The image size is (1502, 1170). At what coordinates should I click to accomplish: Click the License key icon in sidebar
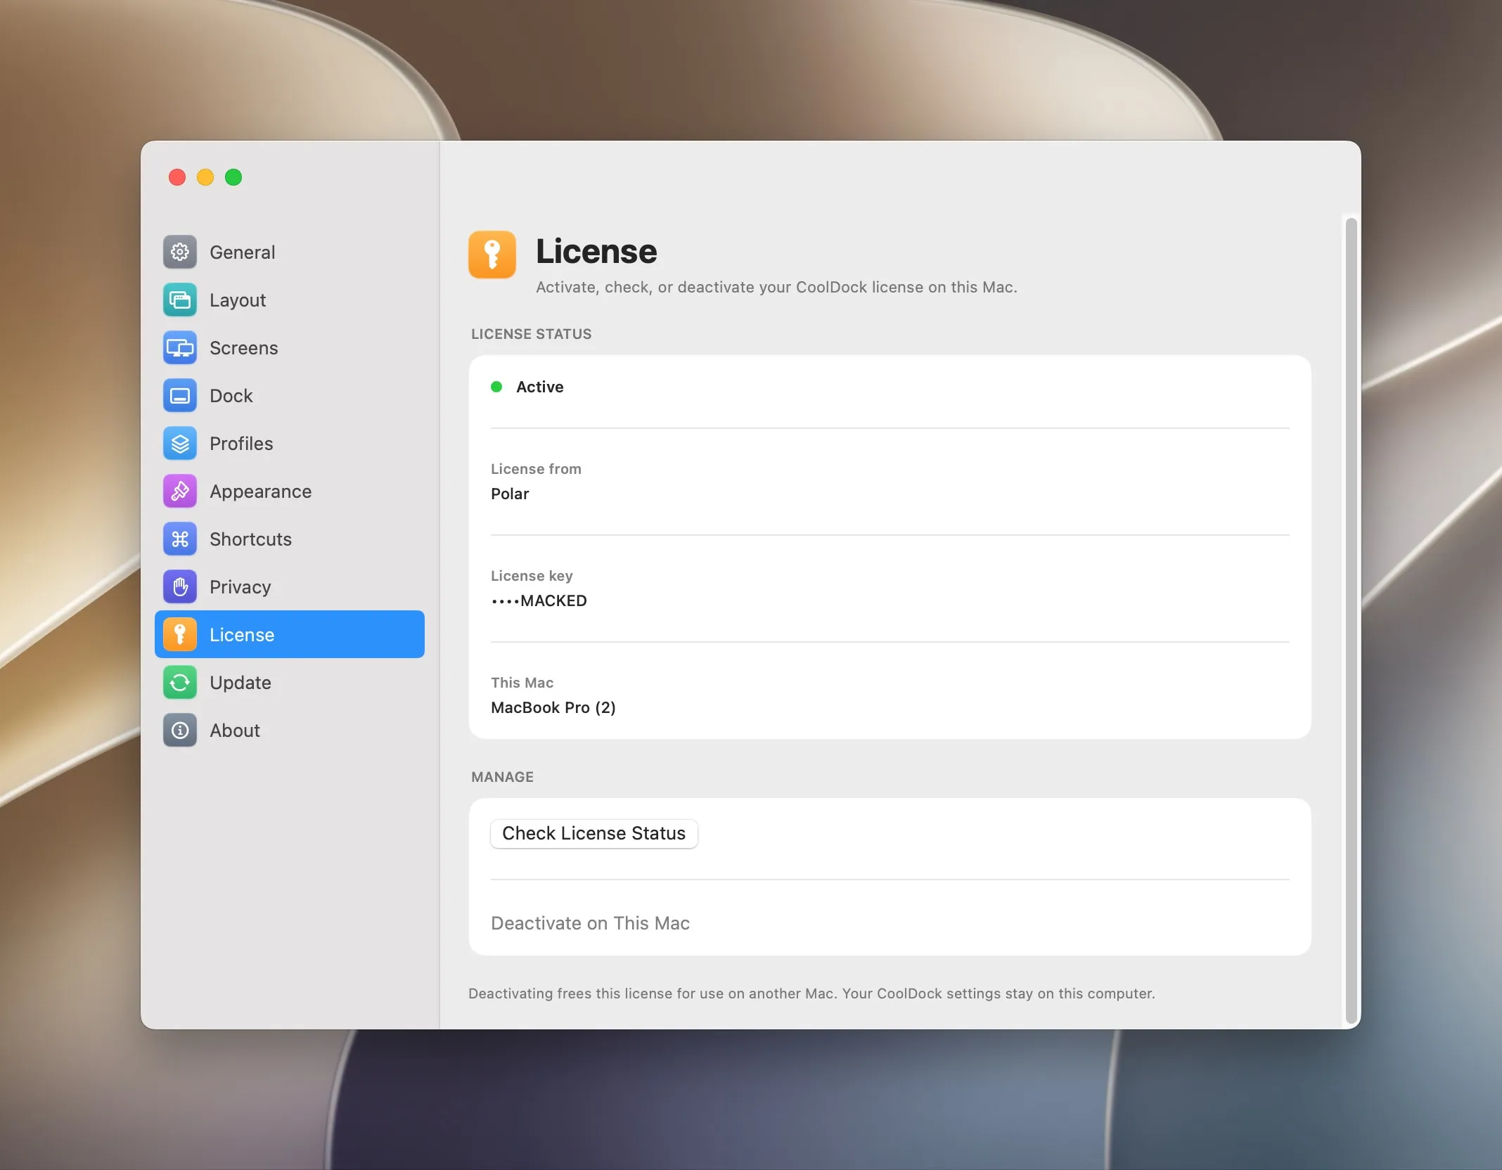(x=180, y=634)
